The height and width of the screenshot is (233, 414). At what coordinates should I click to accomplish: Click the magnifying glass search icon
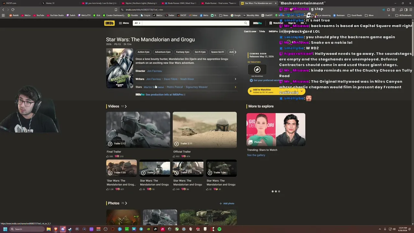click(246, 23)
